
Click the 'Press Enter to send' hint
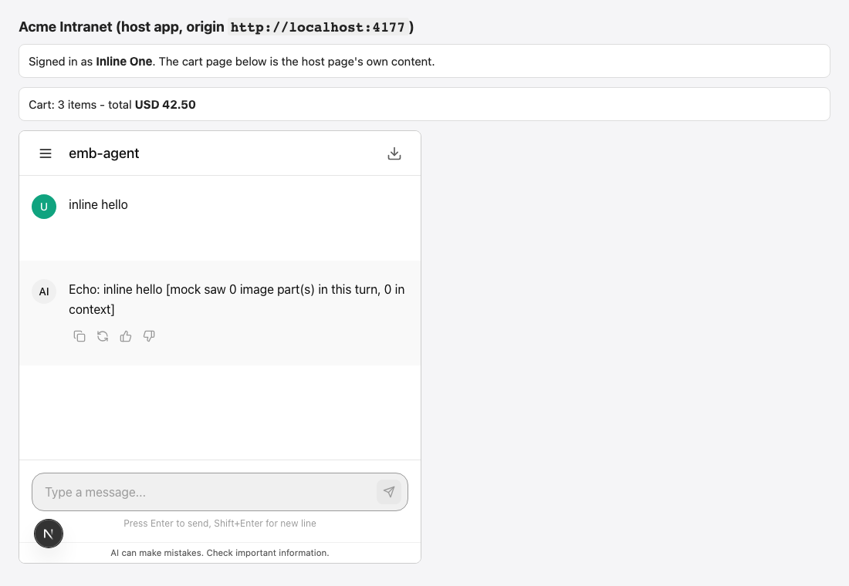[x=220, y=524]
